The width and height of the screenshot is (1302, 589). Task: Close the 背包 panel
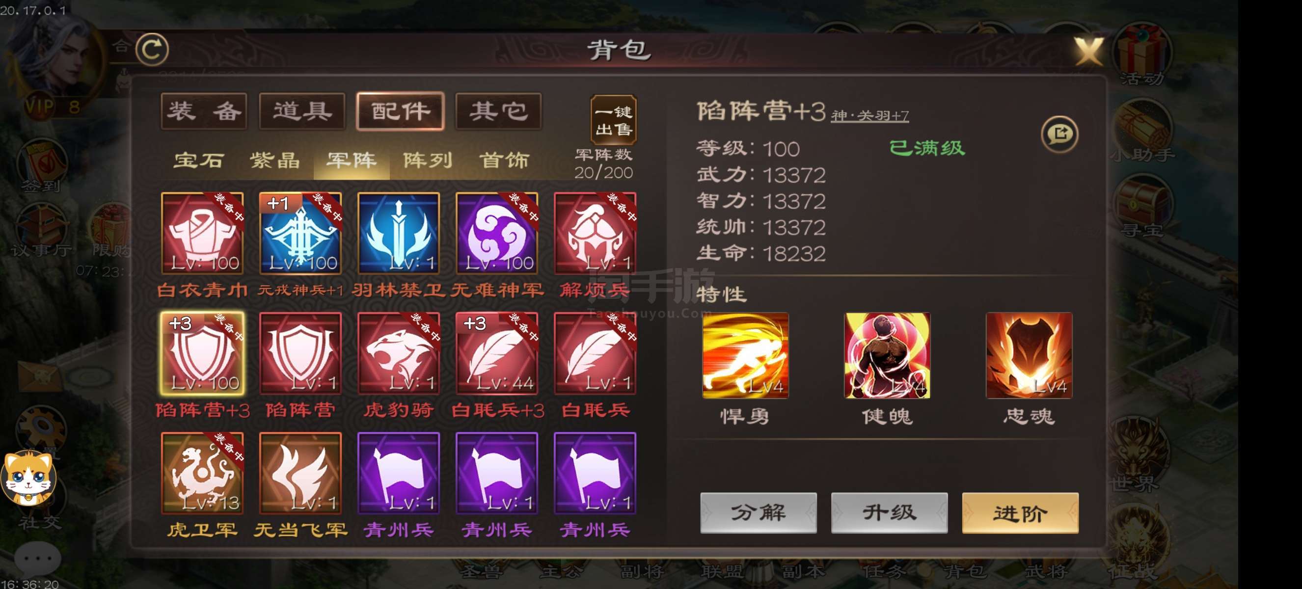click(x=1089, y=52)
